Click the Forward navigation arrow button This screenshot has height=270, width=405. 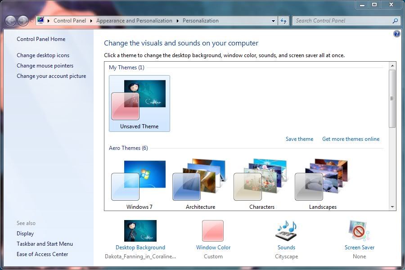pyautogui.click(x=23, y=21)
